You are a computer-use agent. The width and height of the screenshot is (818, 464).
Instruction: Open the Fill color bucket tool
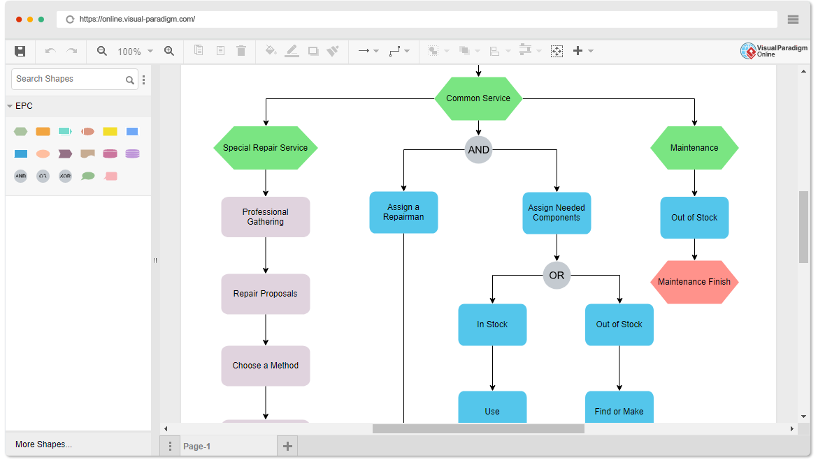271,50
